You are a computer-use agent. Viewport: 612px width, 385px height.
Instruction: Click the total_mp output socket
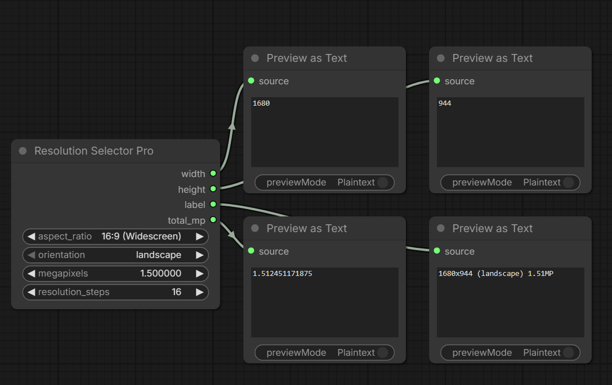tap(213, 220)
